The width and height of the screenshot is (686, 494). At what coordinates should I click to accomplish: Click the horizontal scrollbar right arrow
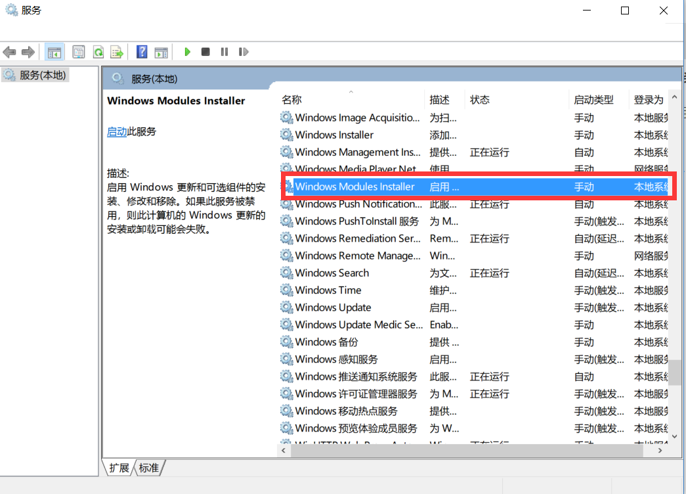(x=661, y=451)
